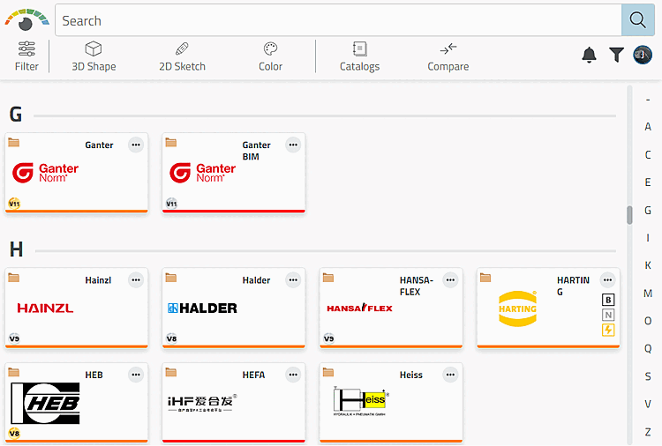Open more options for HEB catalog

click(136, 375)
